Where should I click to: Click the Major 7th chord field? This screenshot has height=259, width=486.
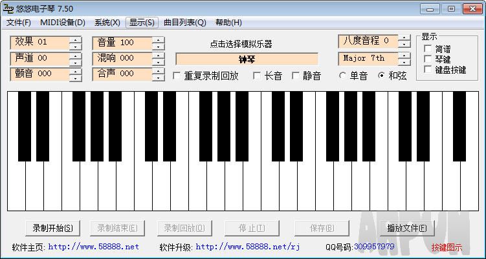click(x=368, y=59)
